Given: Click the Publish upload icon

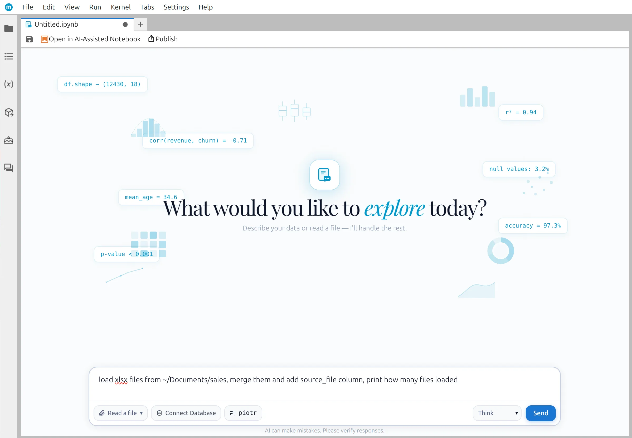Looking at the screenshot, I should (x=151, y=39).
